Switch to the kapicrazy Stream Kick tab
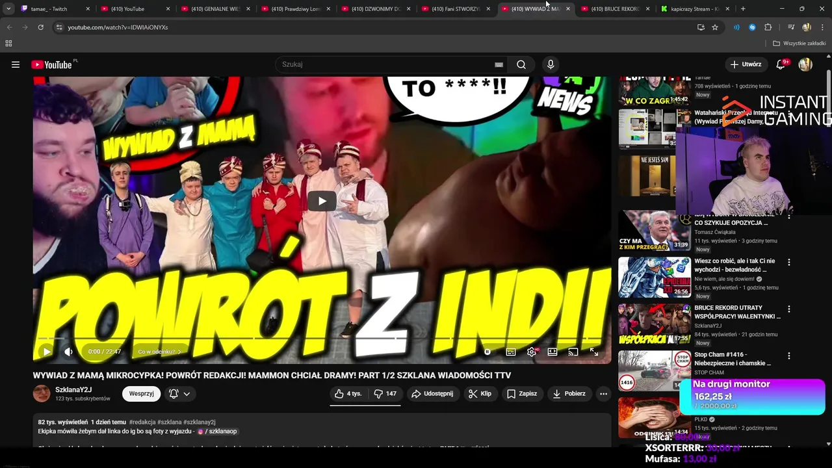The image size is (832, 468). 695,9
